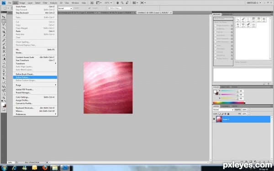
Task: Enable Texture checkbox
Action: tap(216, 32)
